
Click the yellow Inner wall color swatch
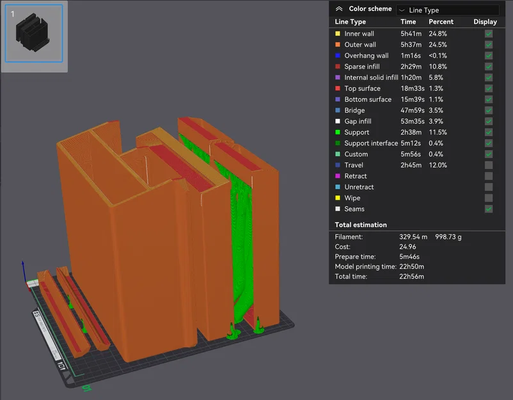click(x=338, y=34)
